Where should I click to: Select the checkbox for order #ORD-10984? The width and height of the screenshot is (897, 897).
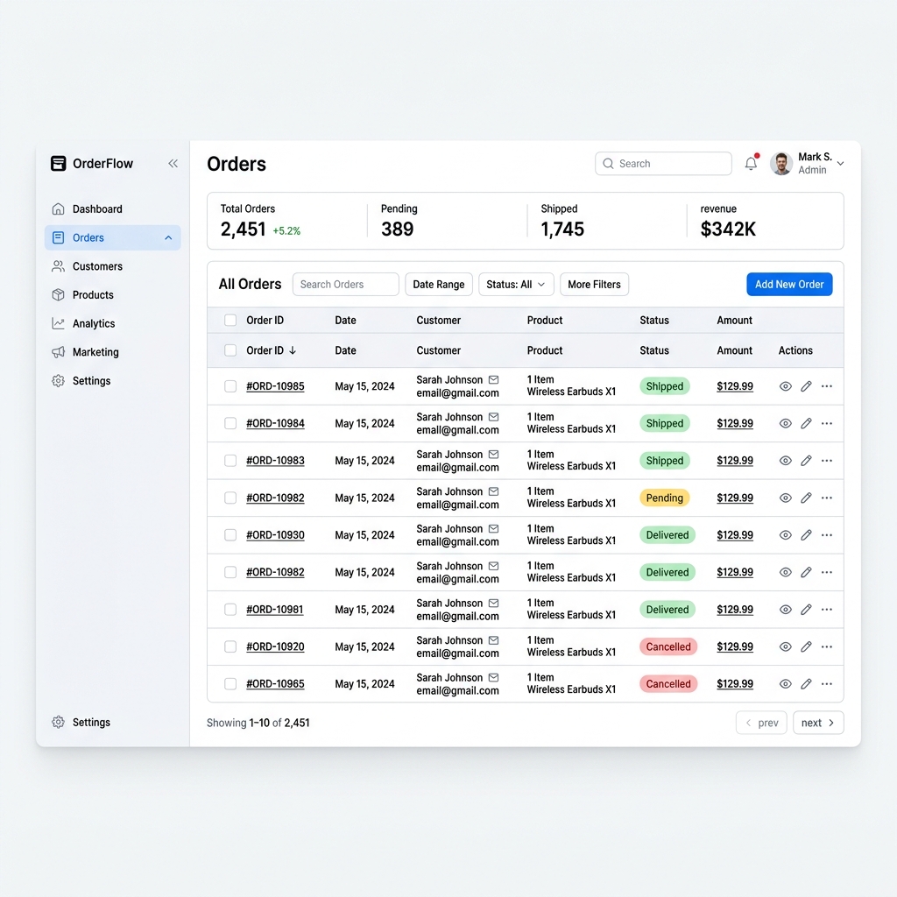230,423
